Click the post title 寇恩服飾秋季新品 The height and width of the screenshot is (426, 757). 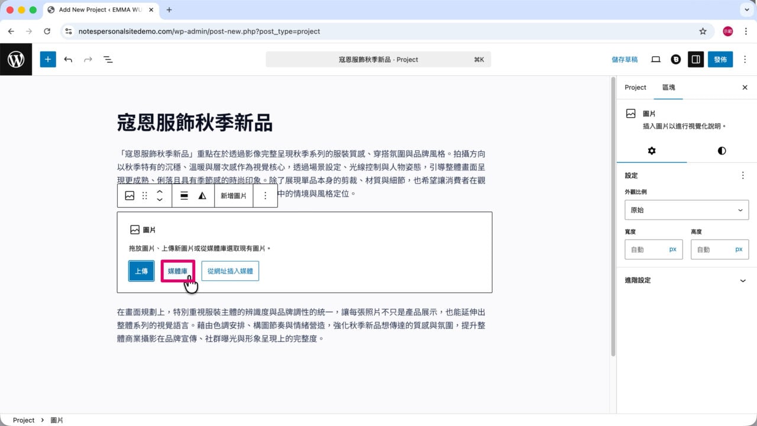195,123
